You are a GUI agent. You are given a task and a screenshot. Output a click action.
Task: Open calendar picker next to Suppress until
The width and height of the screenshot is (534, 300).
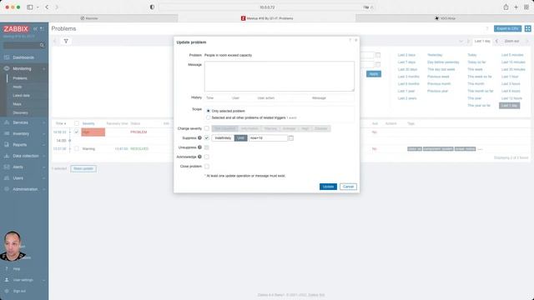tap(290, 138)
